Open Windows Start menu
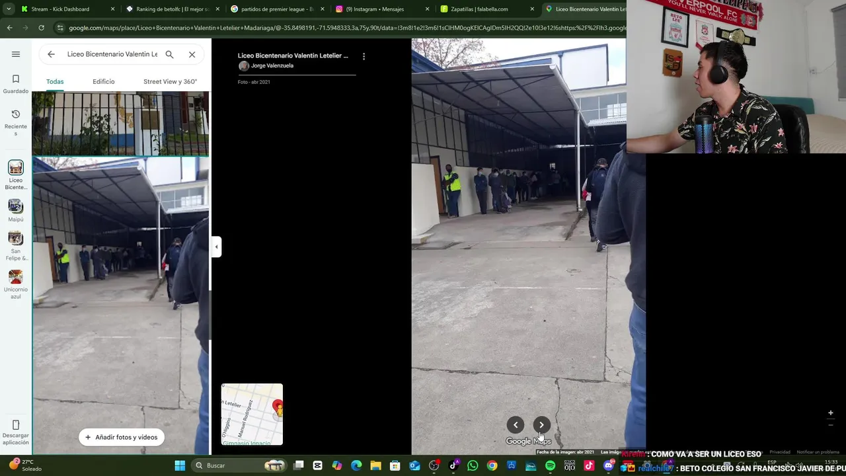This screenshot has height=476, width=846. point(180,465)
